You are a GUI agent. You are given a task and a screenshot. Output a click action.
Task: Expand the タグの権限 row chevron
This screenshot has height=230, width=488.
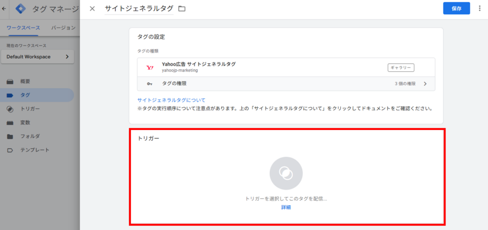(425, 84)
